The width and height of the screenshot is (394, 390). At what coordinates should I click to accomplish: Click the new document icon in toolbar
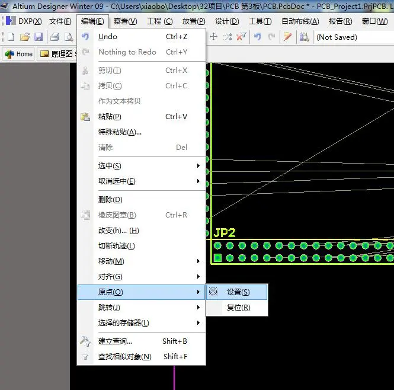[10, 37]
